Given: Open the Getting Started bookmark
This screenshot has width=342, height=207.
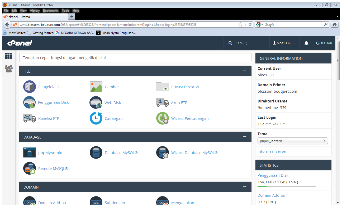Looking at the screenshot, I should pos(41,33).
